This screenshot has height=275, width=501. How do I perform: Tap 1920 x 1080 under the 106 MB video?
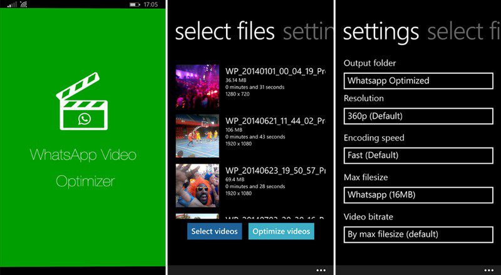[x=239, y=144]
